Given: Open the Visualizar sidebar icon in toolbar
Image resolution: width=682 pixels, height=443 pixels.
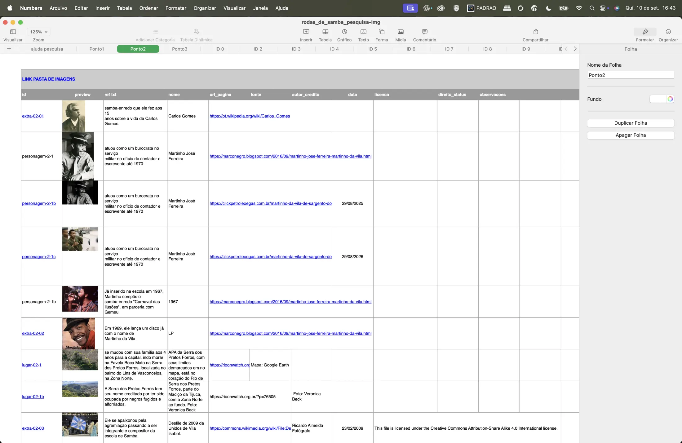Looking at the screenshot, I should tap(13, 32).
